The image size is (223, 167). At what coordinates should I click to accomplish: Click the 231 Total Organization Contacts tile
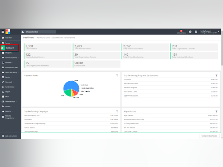pos(194,47)
